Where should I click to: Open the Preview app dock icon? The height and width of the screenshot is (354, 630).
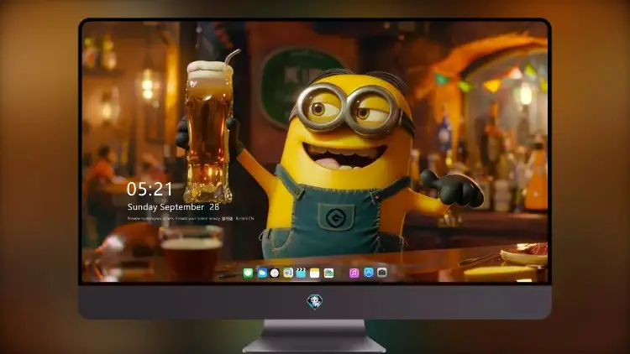point(288,273)
